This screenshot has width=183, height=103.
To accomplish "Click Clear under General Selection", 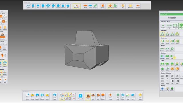I will [x=162, y=77].
